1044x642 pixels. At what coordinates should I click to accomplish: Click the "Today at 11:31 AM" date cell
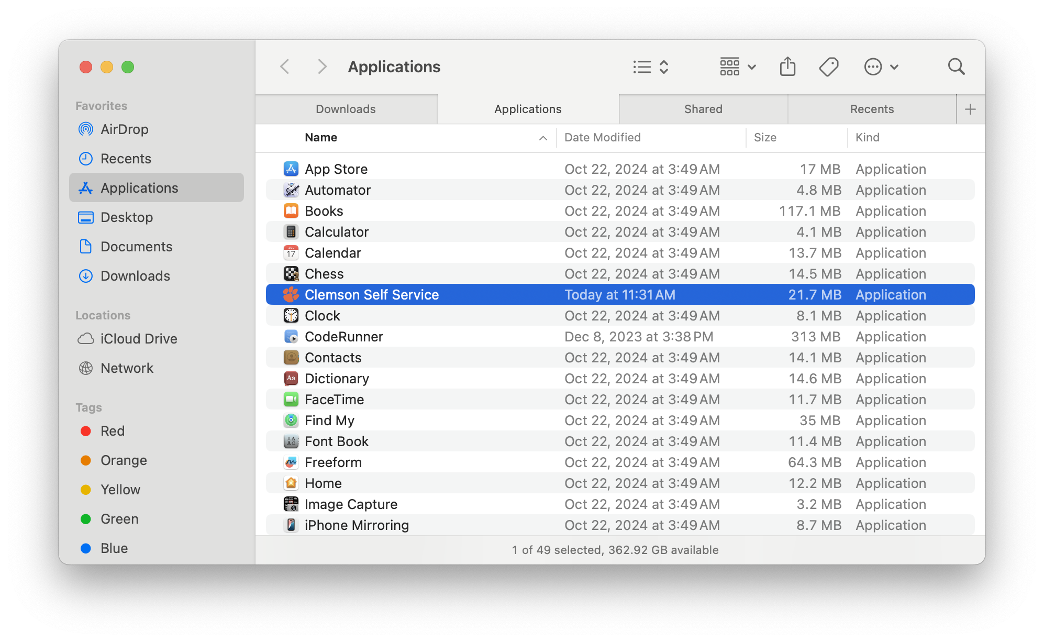click(x=620, y=294)
